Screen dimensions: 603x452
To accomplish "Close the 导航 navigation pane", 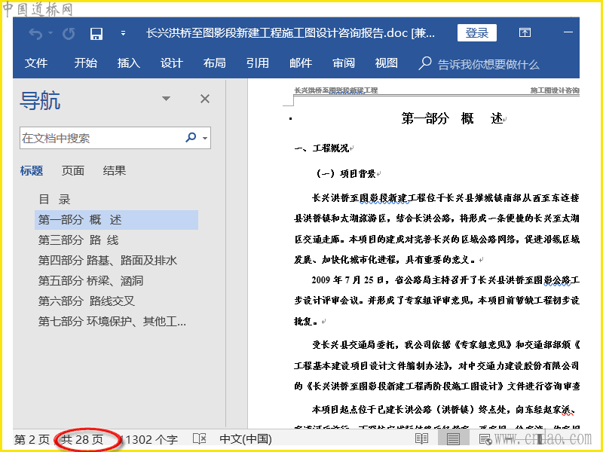I will coord(204,99).
